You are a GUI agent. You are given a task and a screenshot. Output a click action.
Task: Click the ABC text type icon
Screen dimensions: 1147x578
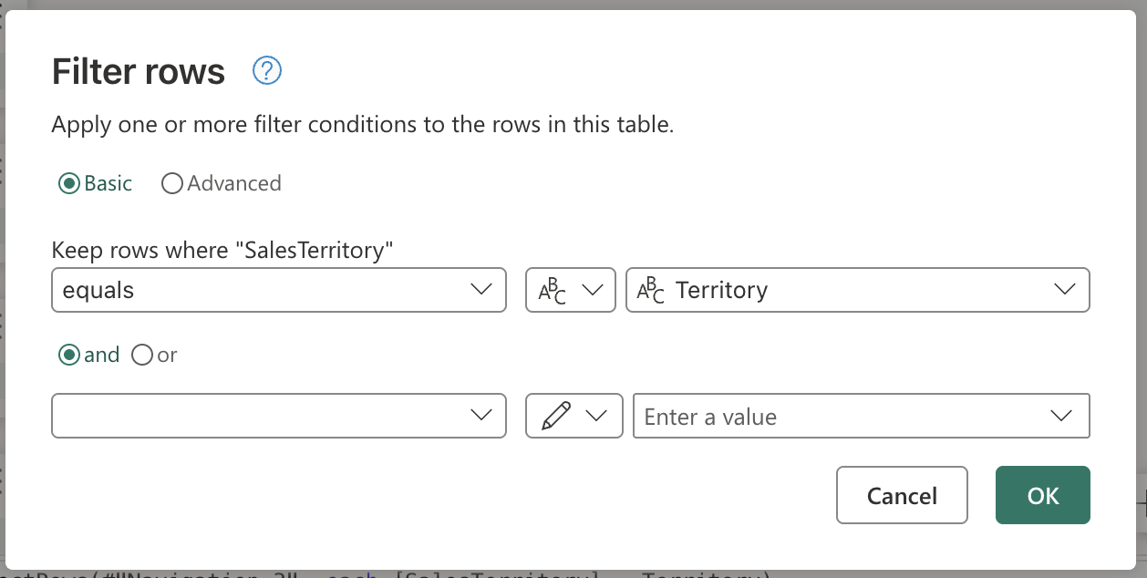pyautogui.click(x=554, y=289)
